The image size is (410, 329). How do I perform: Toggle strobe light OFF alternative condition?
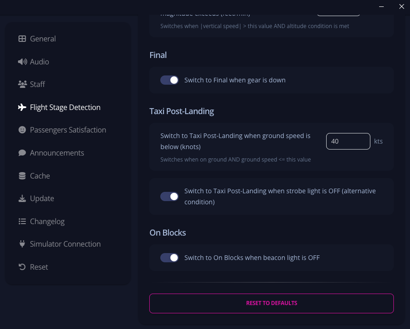click(170, 196)
